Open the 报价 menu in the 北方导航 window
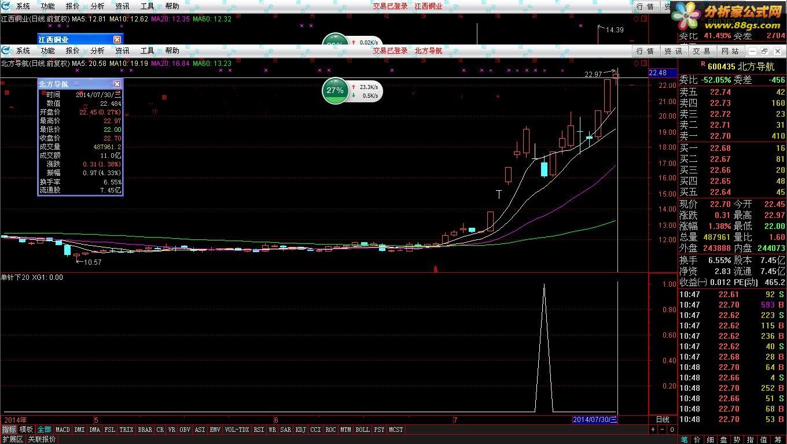 (x=72, y=51)
